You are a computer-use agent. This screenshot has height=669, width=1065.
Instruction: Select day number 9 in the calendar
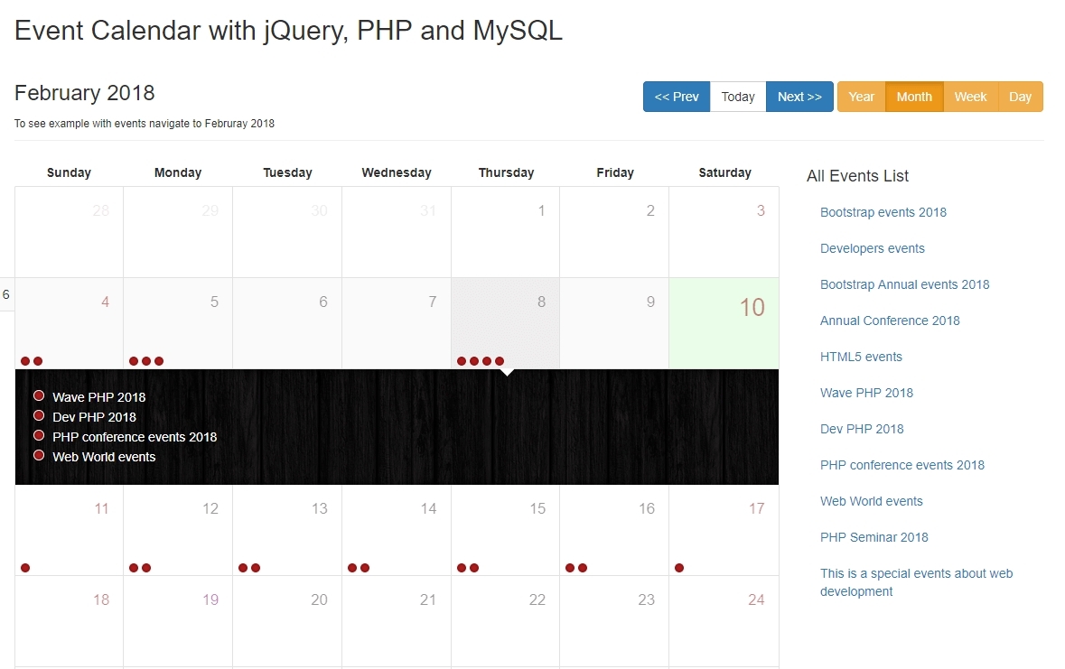[x=650, y=302]
